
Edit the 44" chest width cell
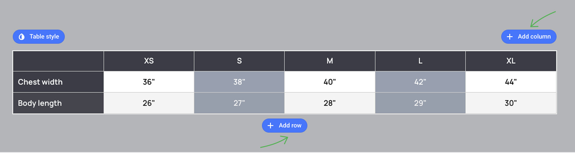[511, 82]
